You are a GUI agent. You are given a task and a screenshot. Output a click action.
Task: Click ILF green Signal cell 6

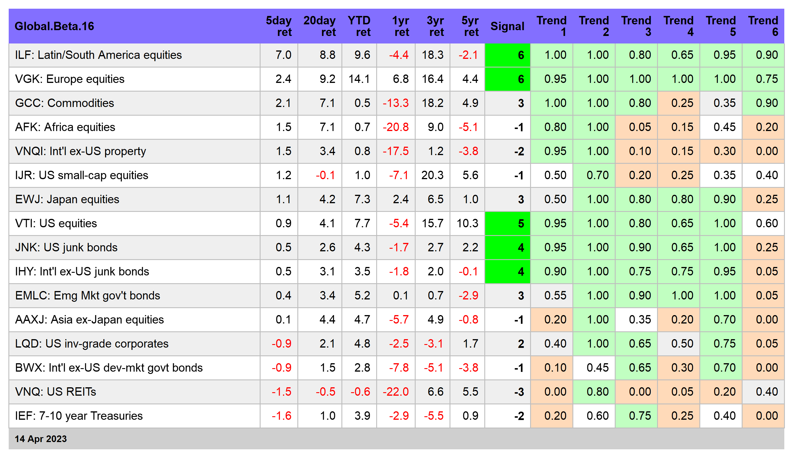pos(508,55)
